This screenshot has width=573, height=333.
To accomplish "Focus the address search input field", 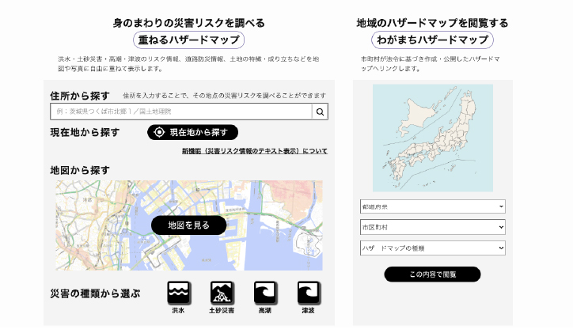I will tap(181, 112).
